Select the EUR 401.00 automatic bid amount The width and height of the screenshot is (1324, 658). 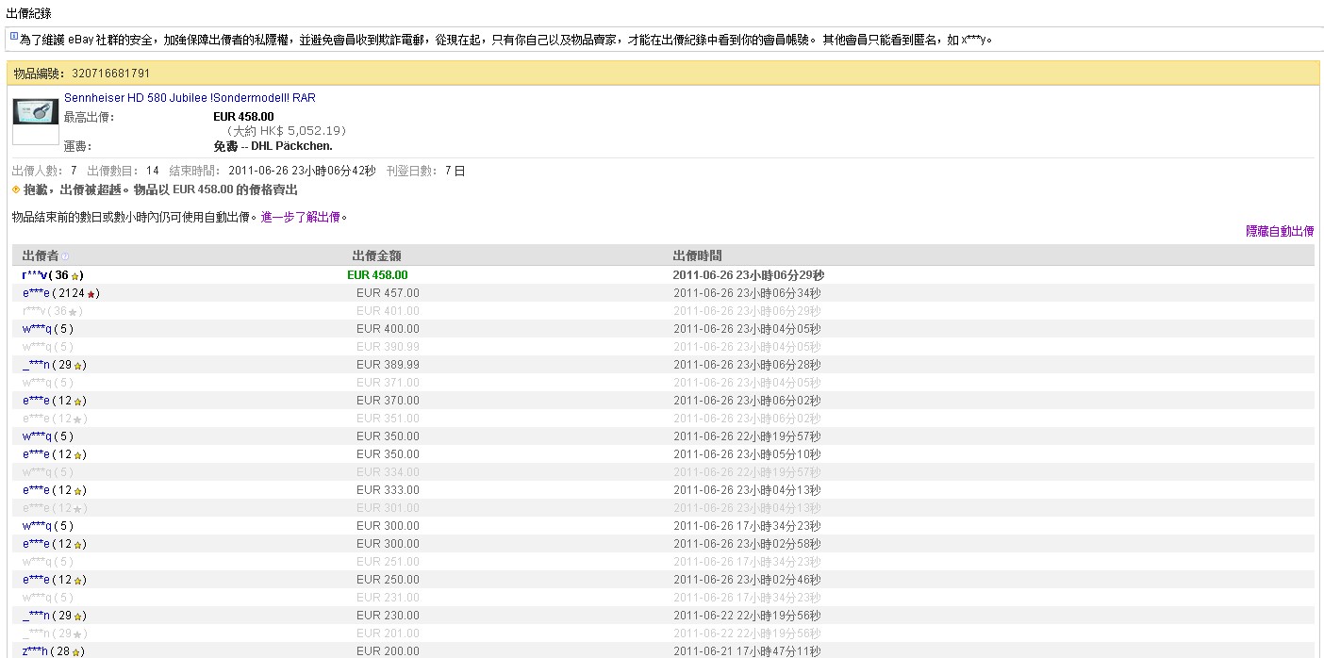(x=388, y=311)
